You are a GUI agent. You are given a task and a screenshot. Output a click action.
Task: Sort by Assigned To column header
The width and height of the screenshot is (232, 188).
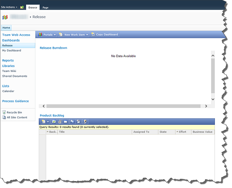[x=145, y=132]
